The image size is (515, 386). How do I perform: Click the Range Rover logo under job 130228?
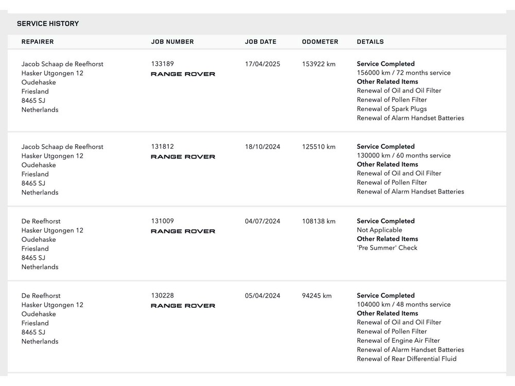tap(183, 306)
